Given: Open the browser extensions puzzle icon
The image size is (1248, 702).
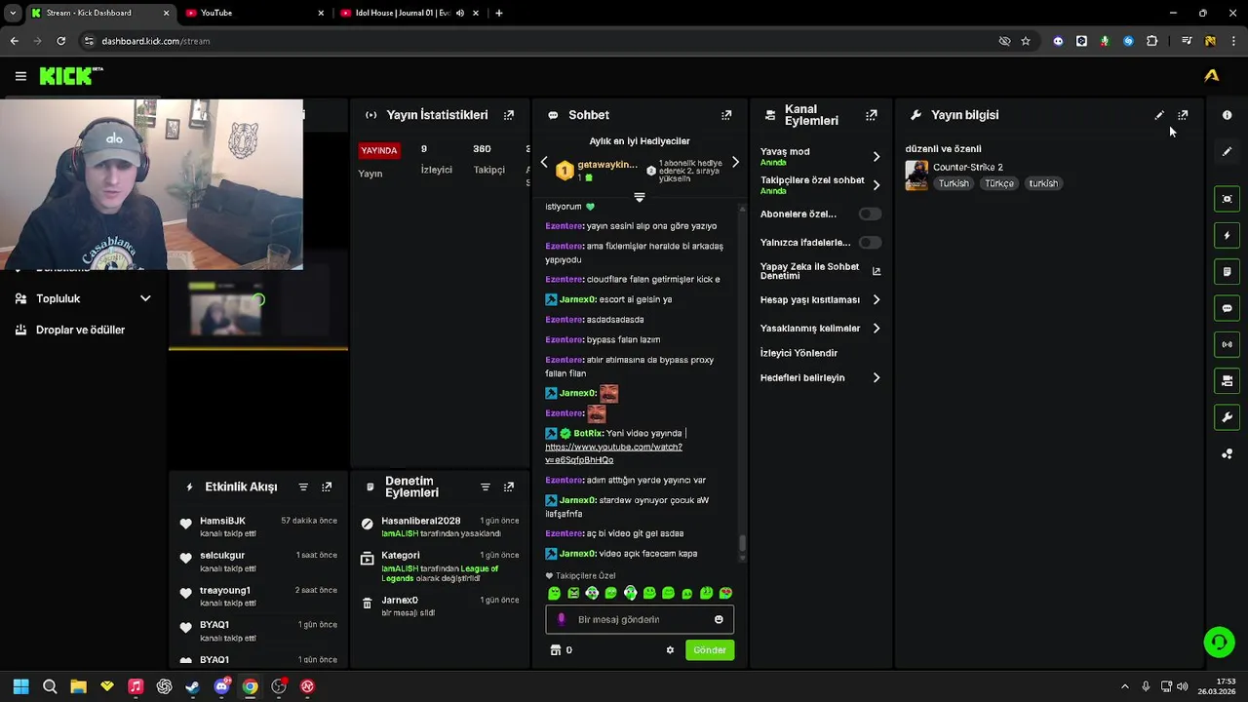Looking at the screenshot, I should [1152, 41].
